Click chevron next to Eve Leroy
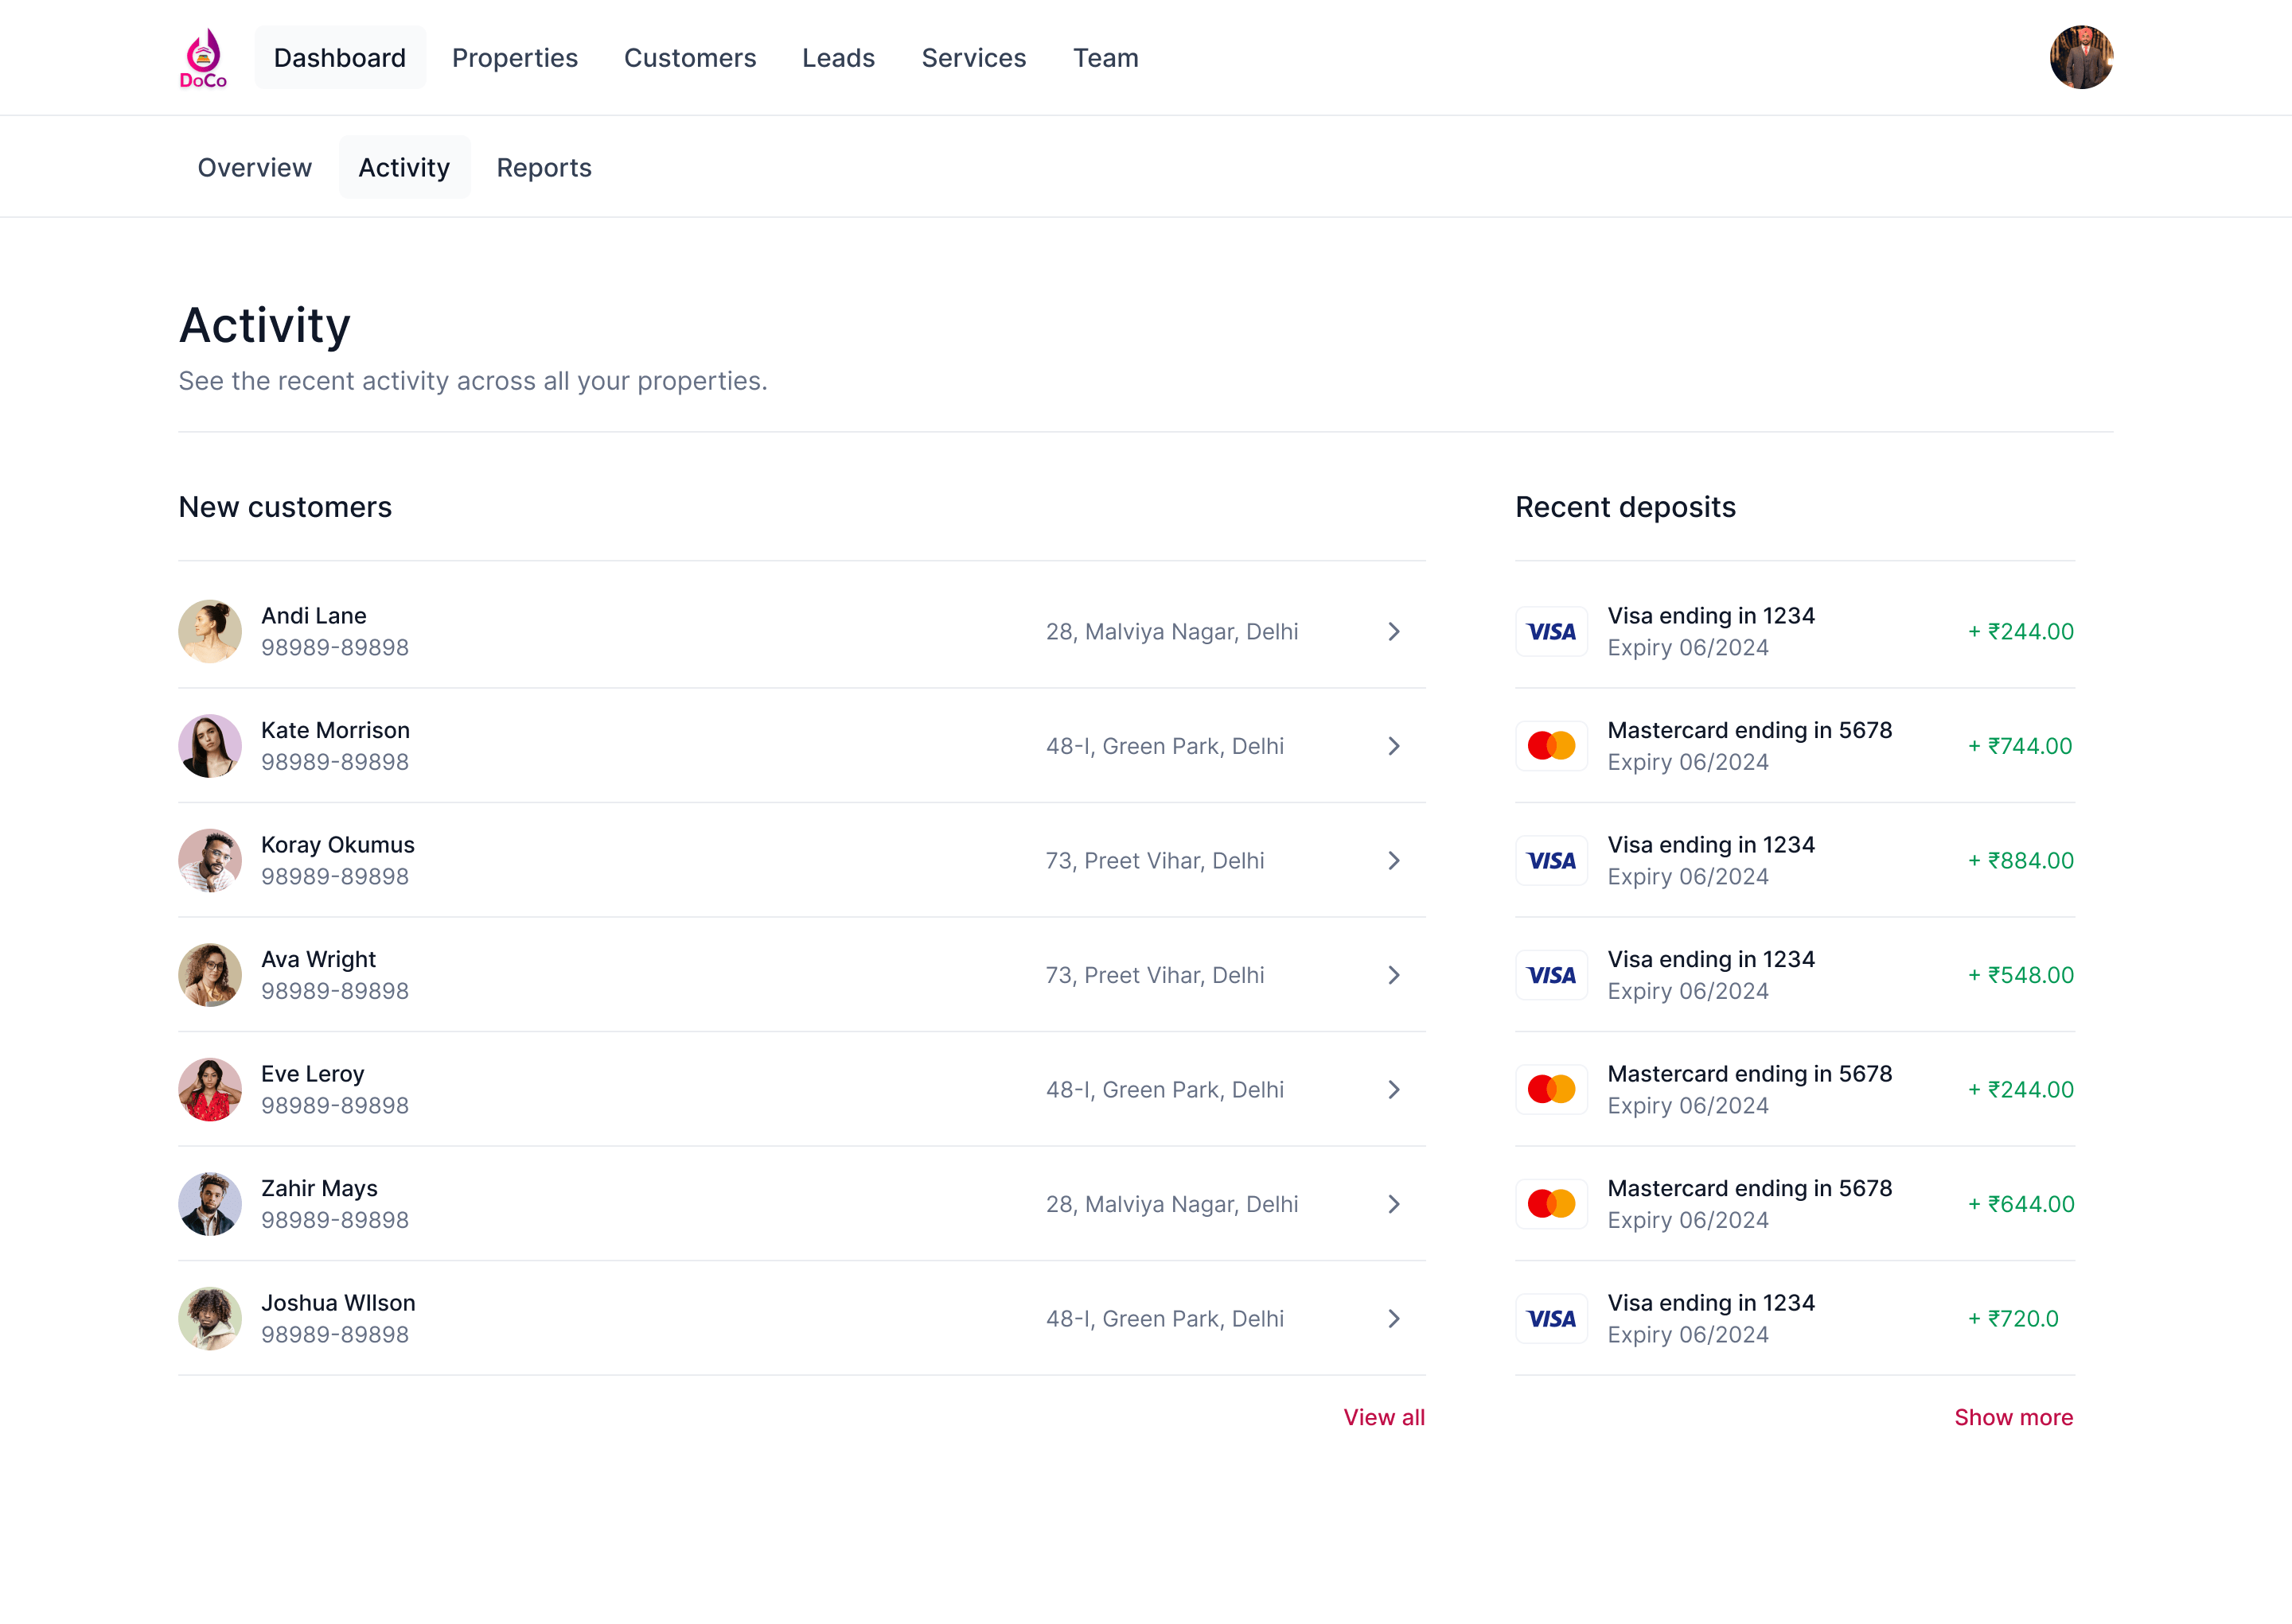The width and height of the screenshot is (2292, 1624). tap(1394, 1090)
